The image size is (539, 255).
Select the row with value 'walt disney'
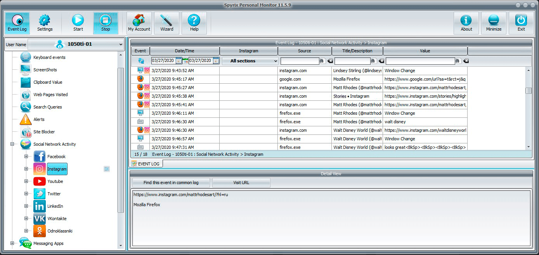click(299, 122)
